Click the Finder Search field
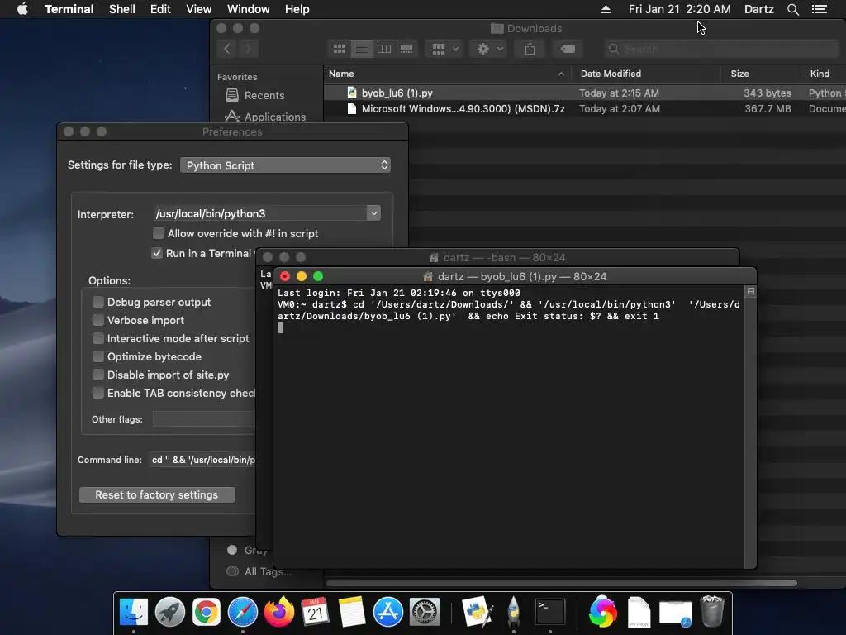 723,49
